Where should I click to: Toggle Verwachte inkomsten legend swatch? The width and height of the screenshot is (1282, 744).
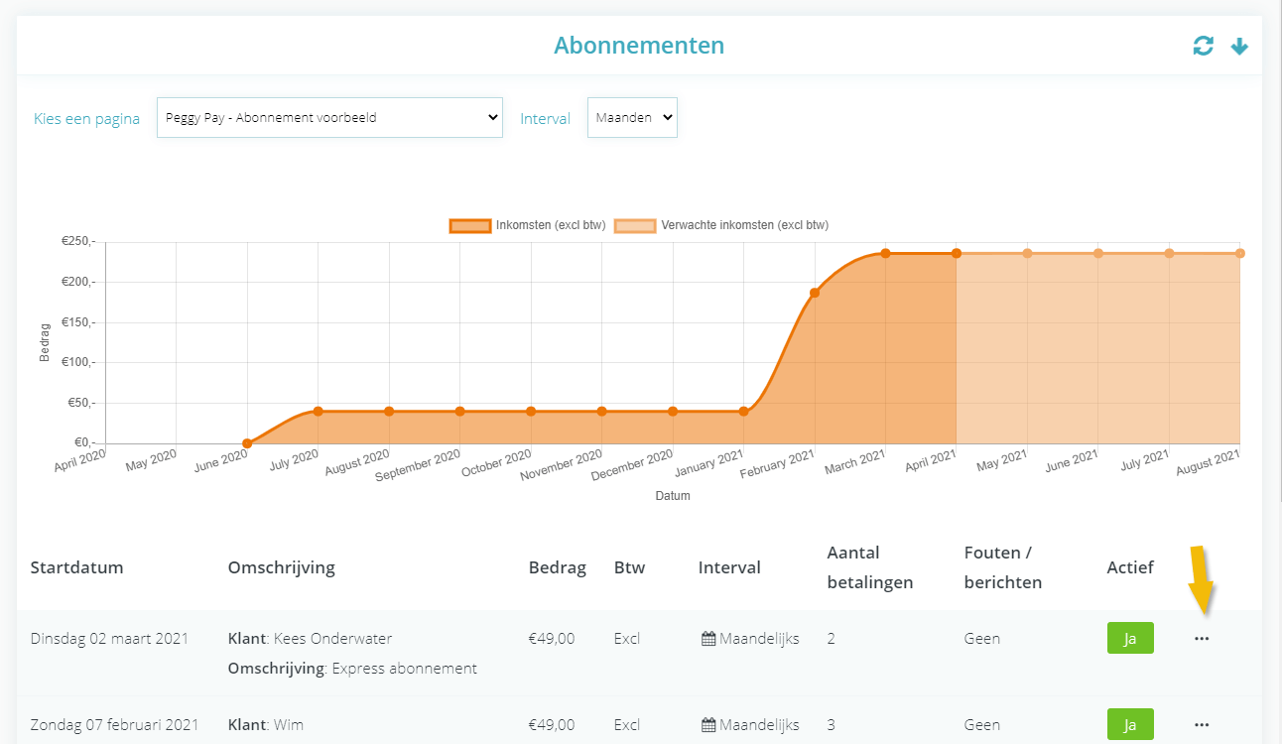635,225
